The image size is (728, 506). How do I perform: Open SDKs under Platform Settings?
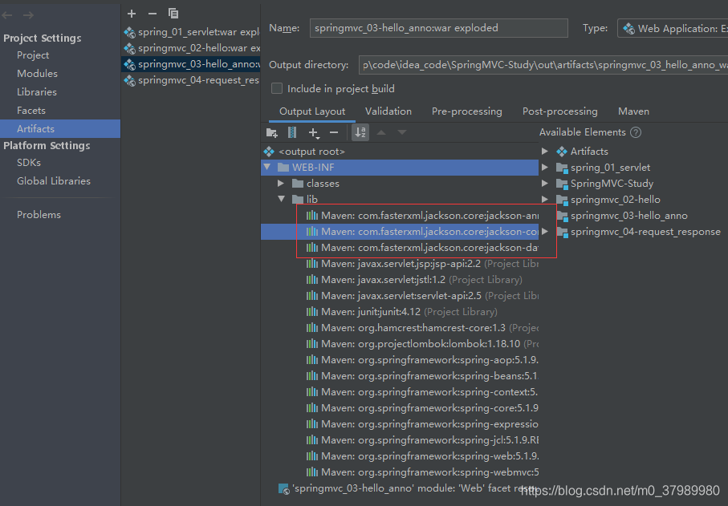29,162
